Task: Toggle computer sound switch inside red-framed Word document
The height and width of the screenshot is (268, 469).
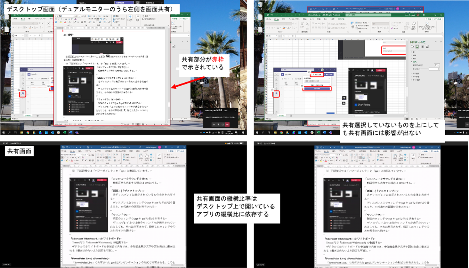Action: (x=91, y=73)
